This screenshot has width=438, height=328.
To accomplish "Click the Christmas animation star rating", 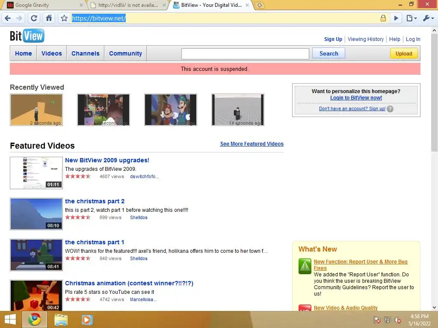I will 78,299.
